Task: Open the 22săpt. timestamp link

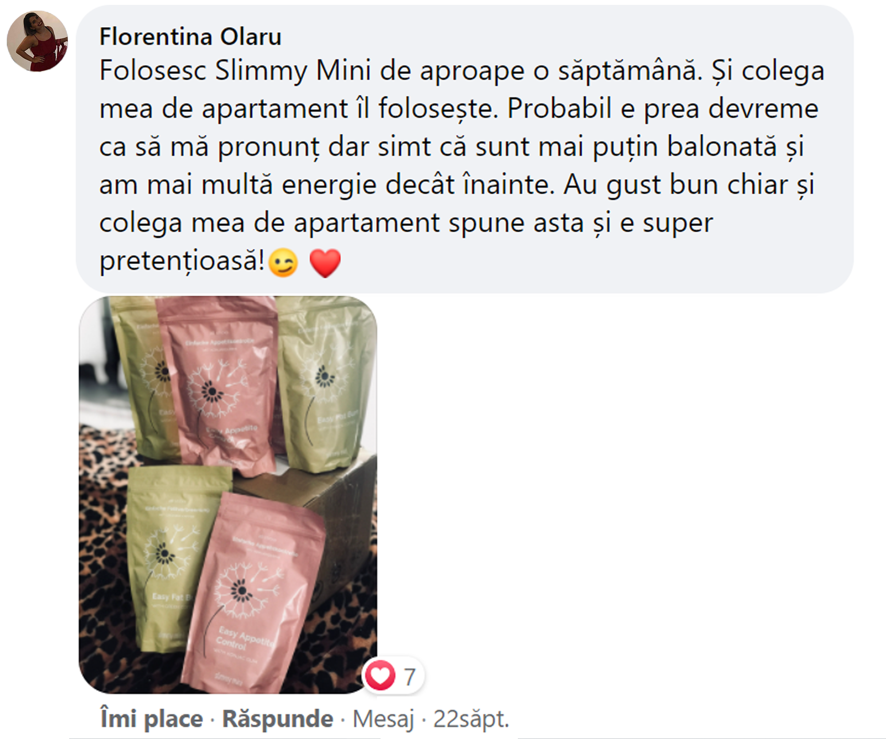Action: coord(471,719)
